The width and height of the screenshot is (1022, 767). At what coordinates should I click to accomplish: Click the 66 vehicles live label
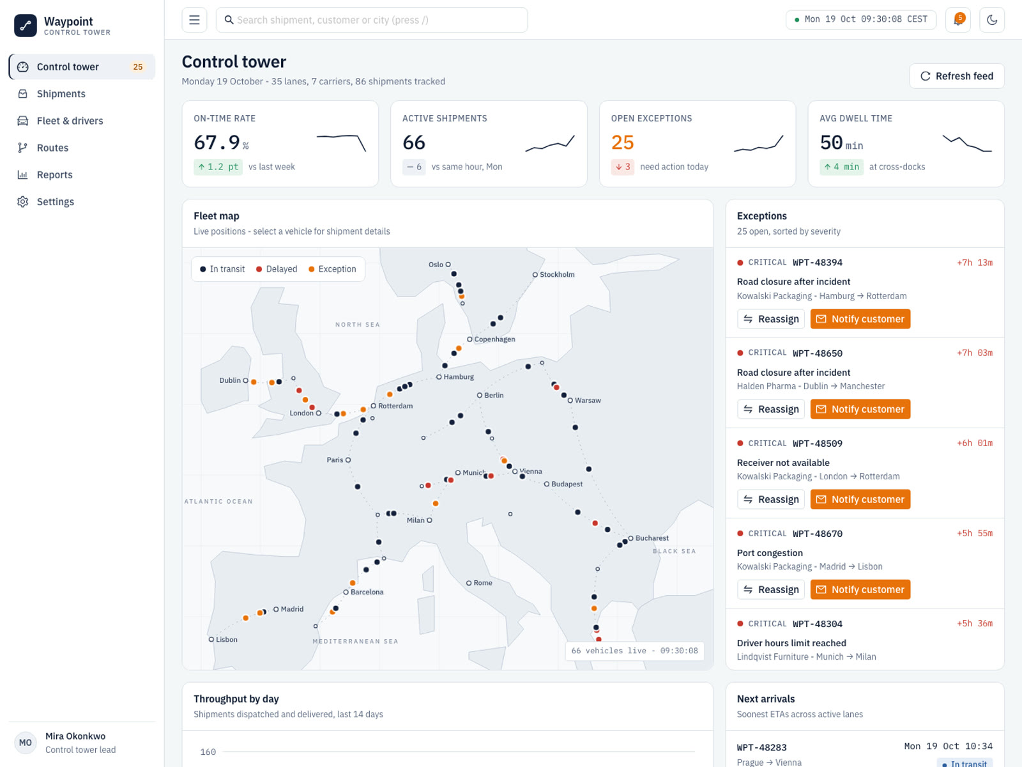point(634,651)
